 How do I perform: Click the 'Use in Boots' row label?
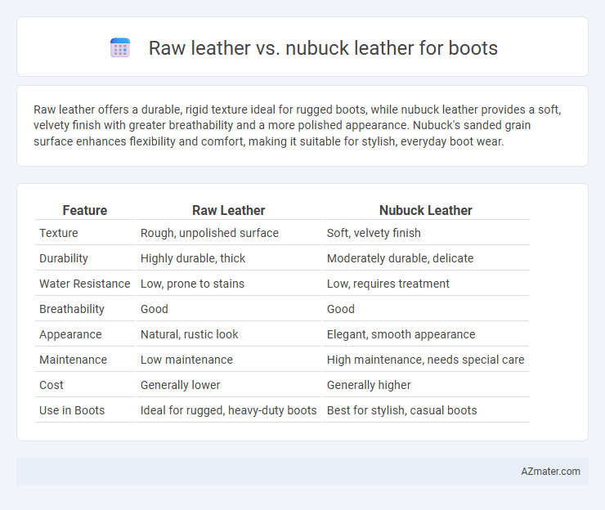(x=72, y=410)
